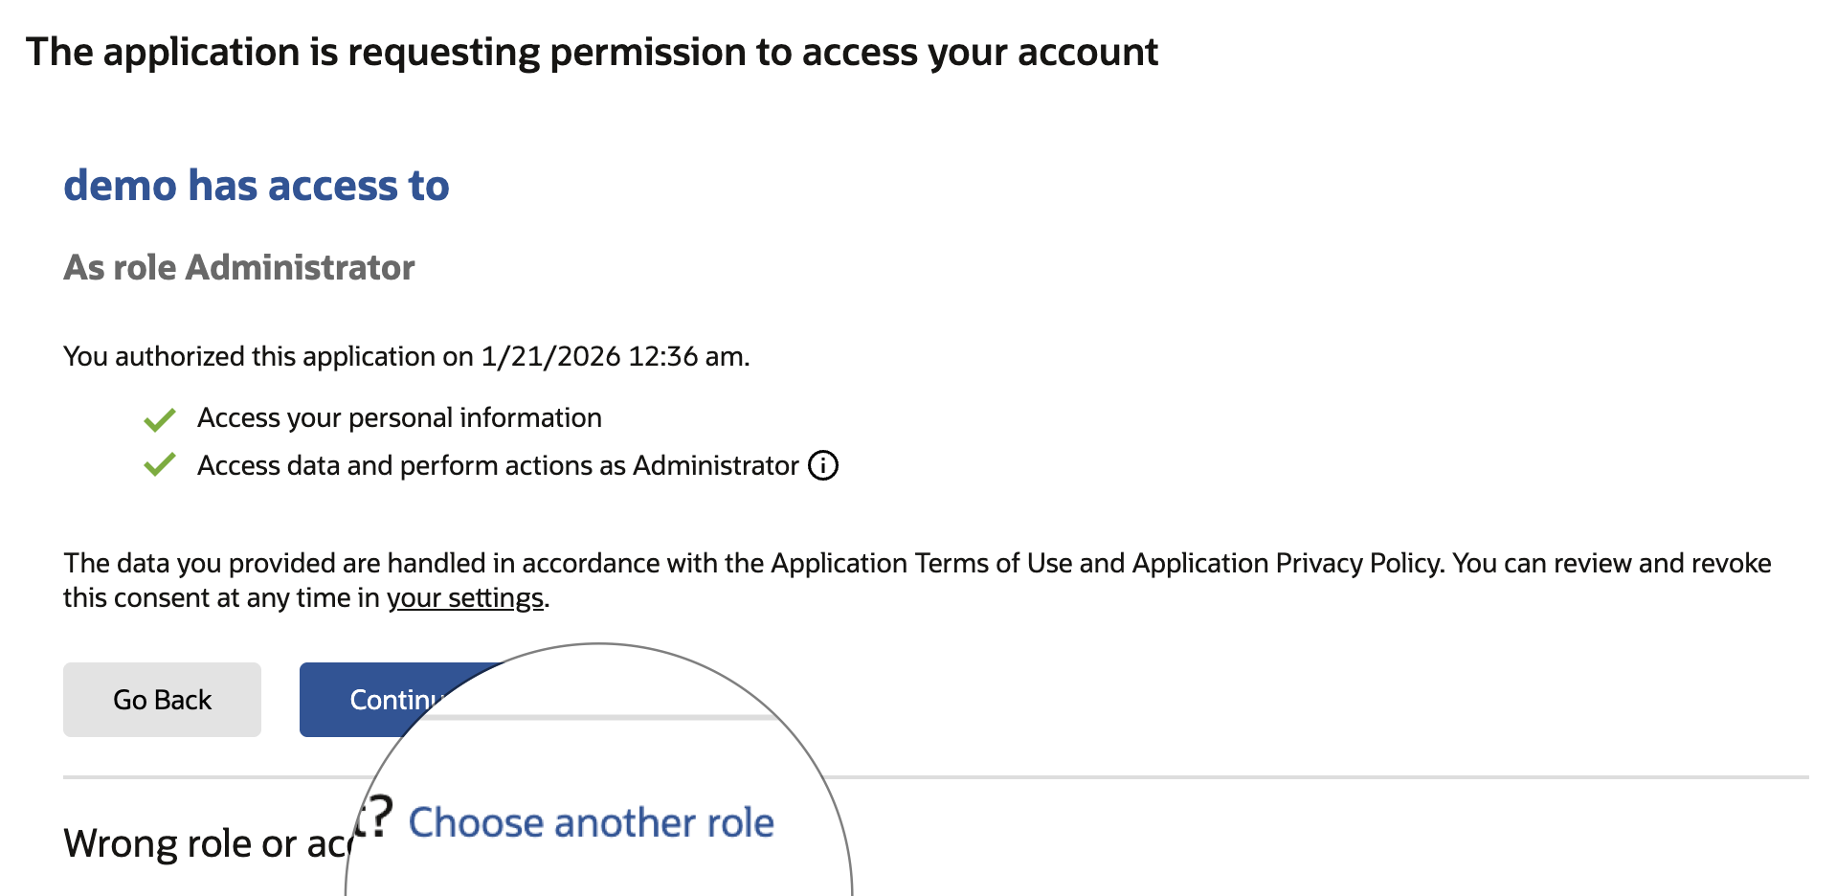The image size is (1836, 896).
Task: Click the checkmark next to Administrator actions permission
Action: click(161, 465)
